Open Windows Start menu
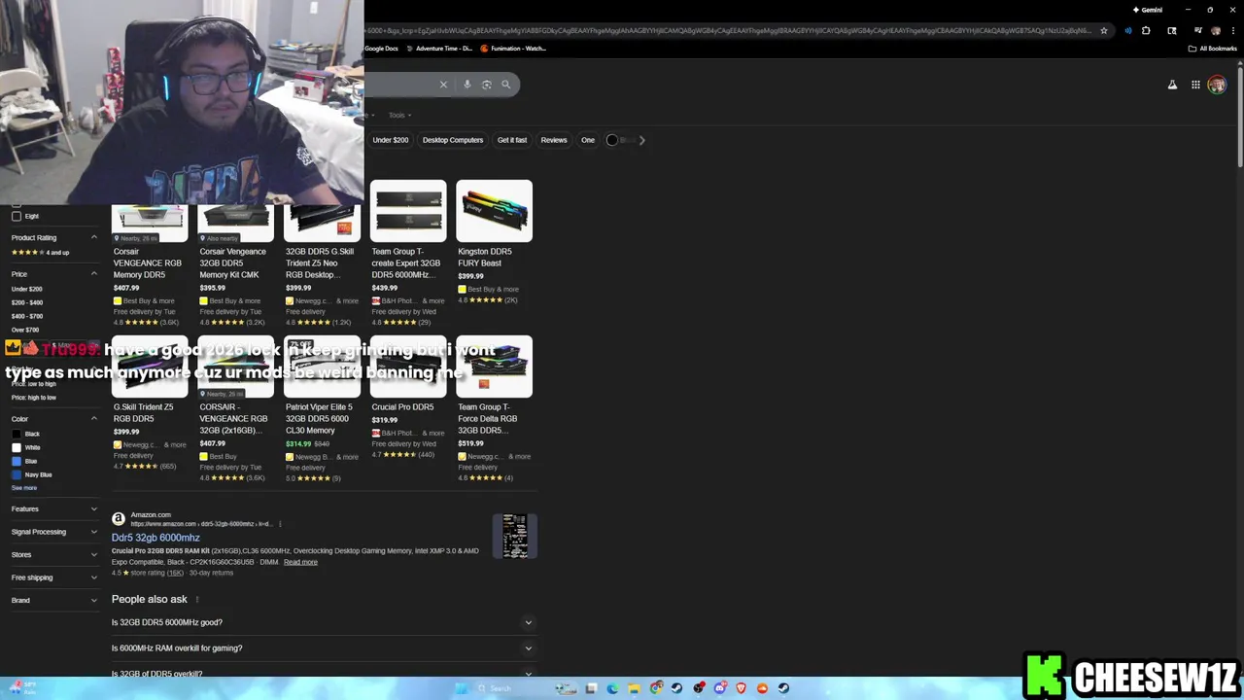This screenshot has width=1244, height=700. click(461, 688)
